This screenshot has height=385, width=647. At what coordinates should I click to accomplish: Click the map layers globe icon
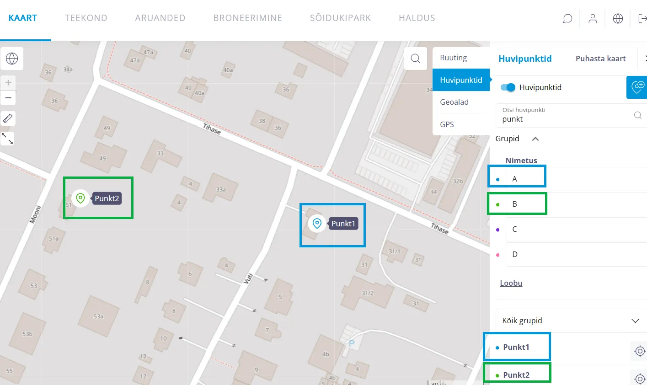coord(12,59)
